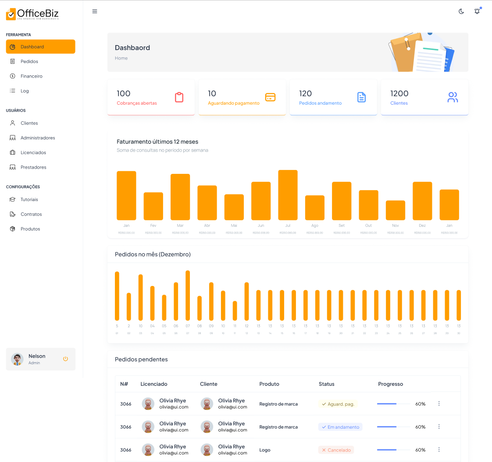This screenshot has height=462, width=492.
Task: Open notifications bell icon
Action: pos(477,11)
